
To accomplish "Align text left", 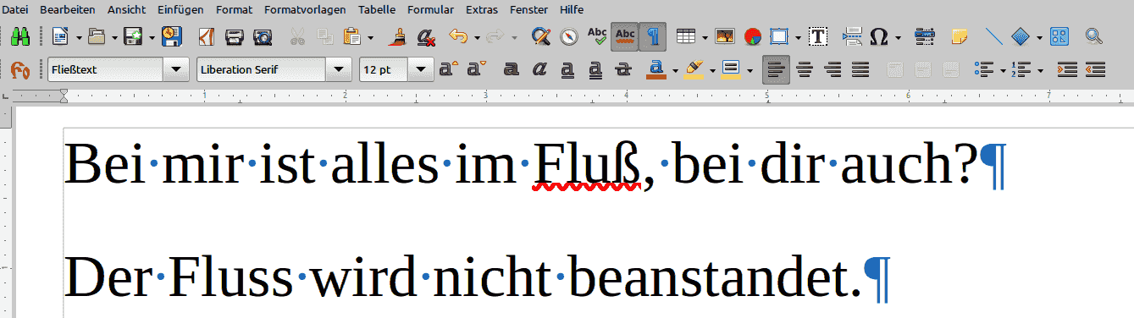I will (x=776, y=69).
